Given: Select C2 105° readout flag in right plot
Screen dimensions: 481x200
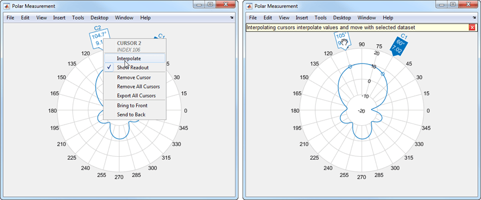Looking at the screenshot, I should pos(342,41).
